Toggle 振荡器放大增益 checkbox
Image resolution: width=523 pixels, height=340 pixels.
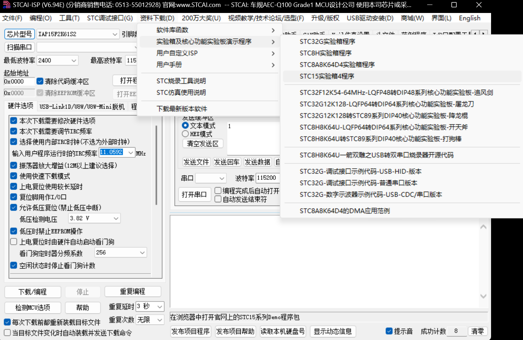point(14,165)
